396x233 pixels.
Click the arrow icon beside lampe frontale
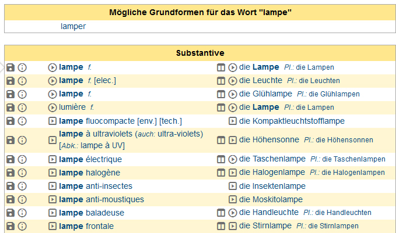pos(52,226)
